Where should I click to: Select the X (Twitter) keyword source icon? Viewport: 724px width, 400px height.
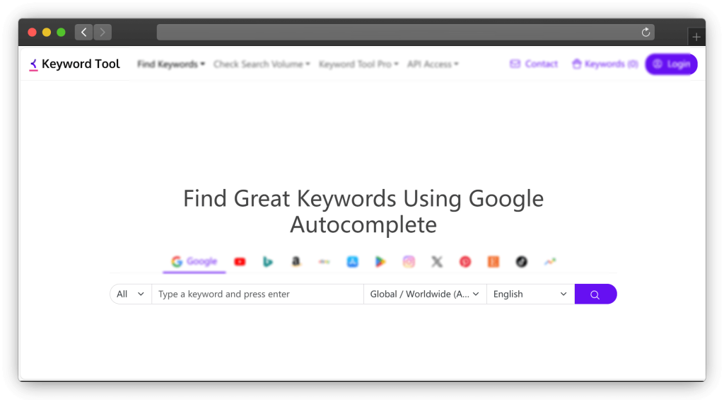tap(437, 262)
